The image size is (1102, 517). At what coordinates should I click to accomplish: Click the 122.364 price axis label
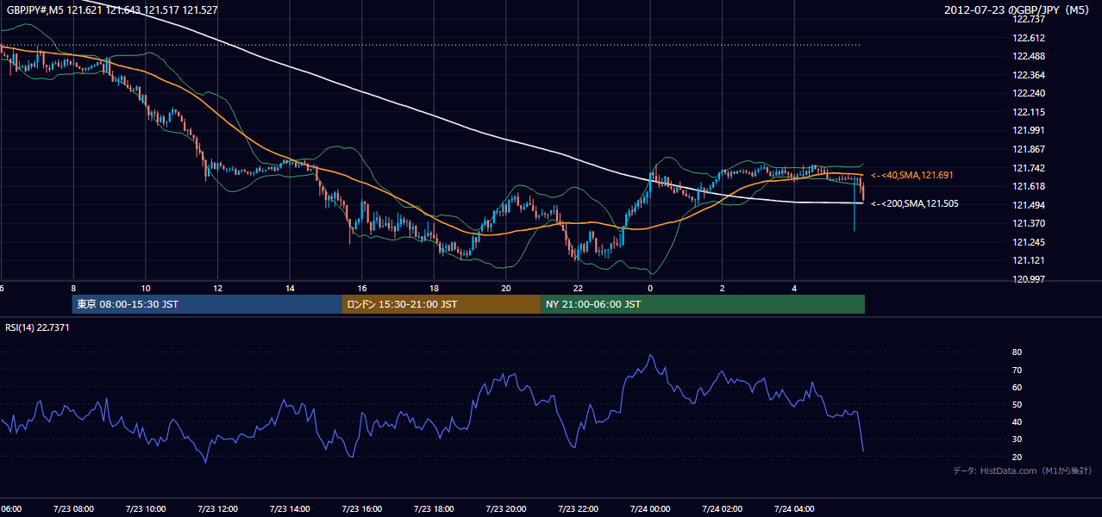pos(1029,75)
